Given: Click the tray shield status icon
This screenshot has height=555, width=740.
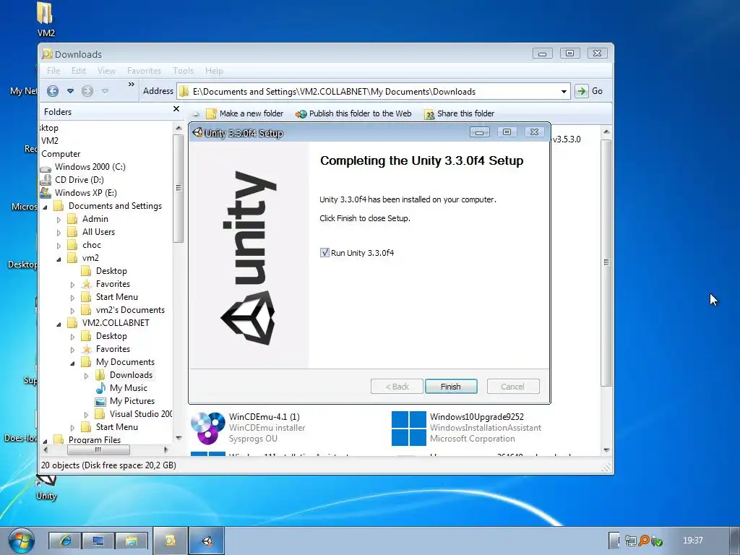Looking at the screenshot, I should [x=656, y=541].
